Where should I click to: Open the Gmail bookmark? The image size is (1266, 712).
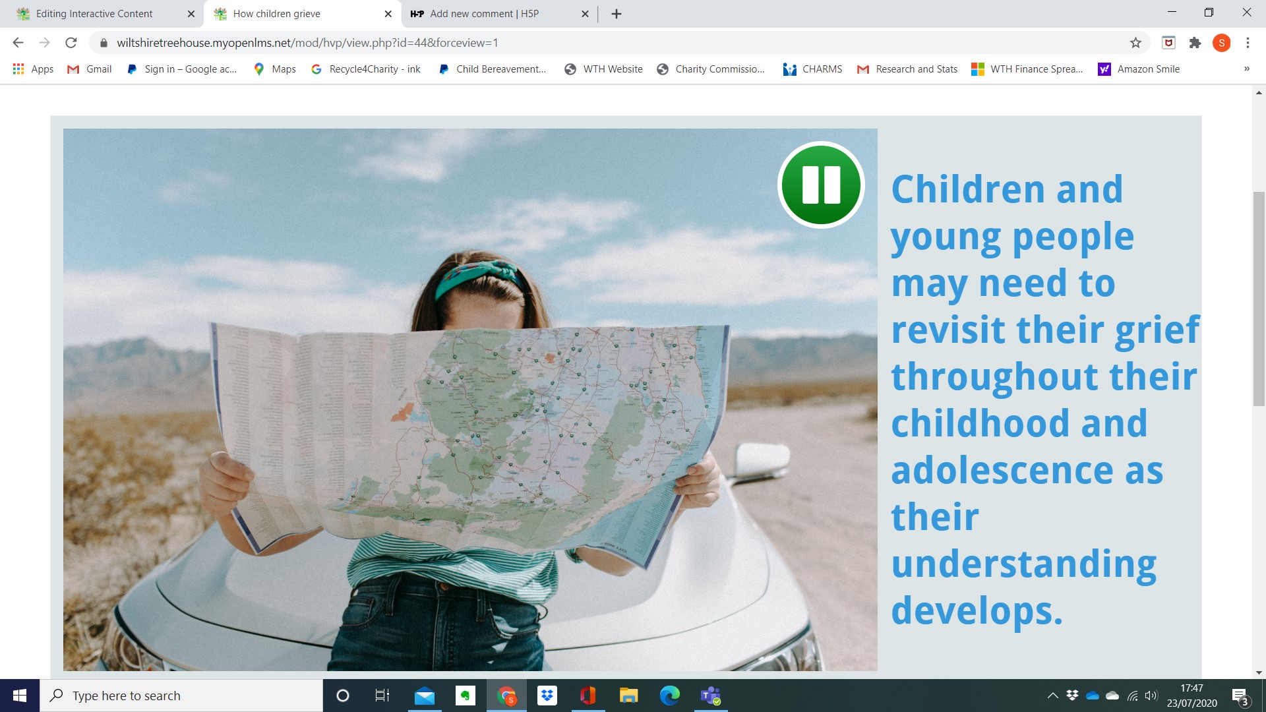coord(90,69)
